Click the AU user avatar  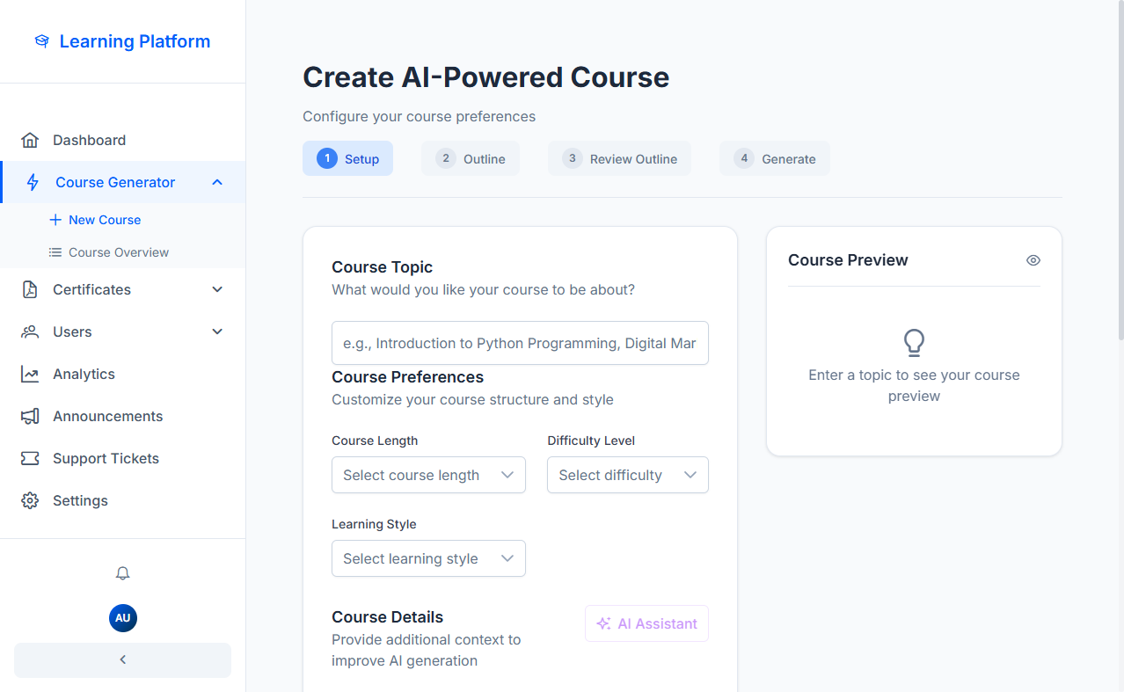pyautogui.click(x=122, y=618)
